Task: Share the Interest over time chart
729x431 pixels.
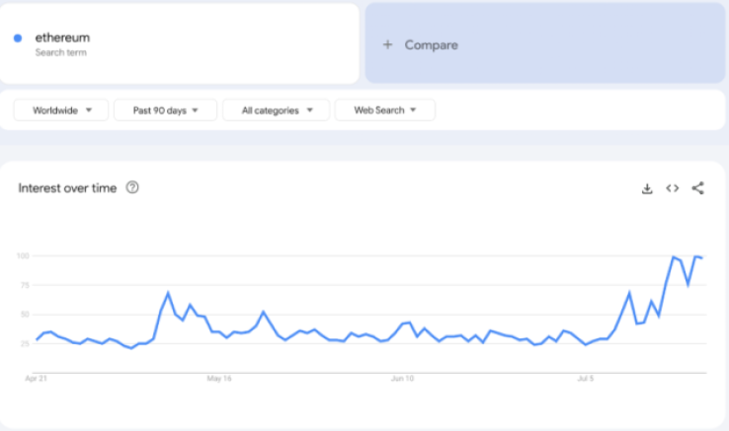Action: (697, 188)
